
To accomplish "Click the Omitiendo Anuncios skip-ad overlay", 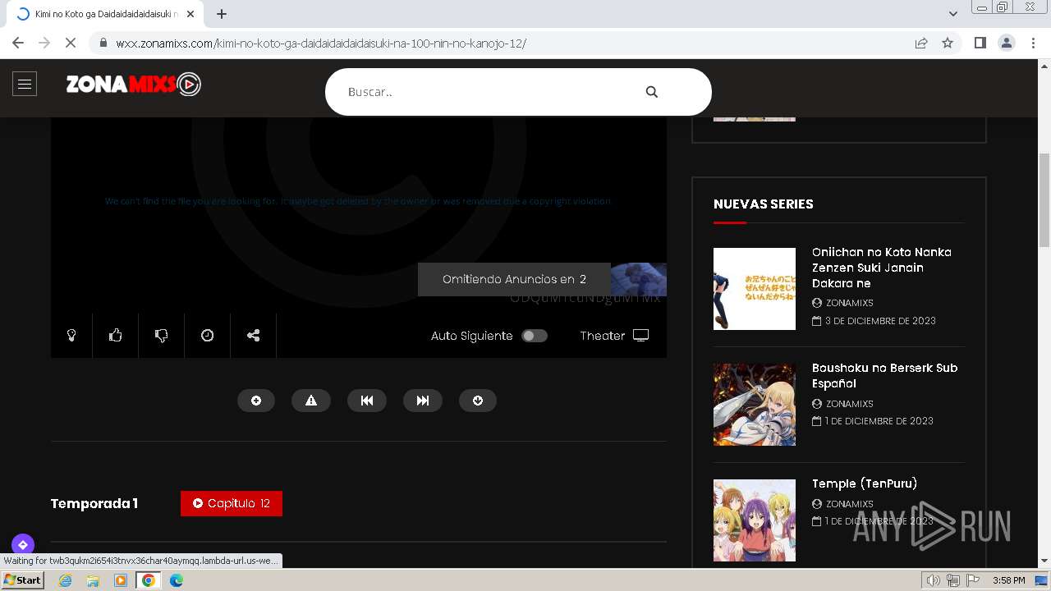I will [x=514, y=279].
